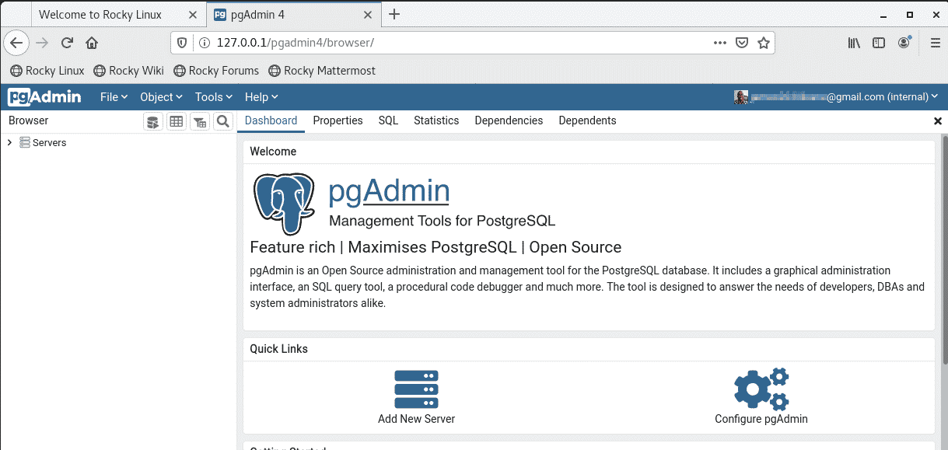This screenshot has width=948, height=450.
Task: Click the View Data table icon
Action: [177, 121]
